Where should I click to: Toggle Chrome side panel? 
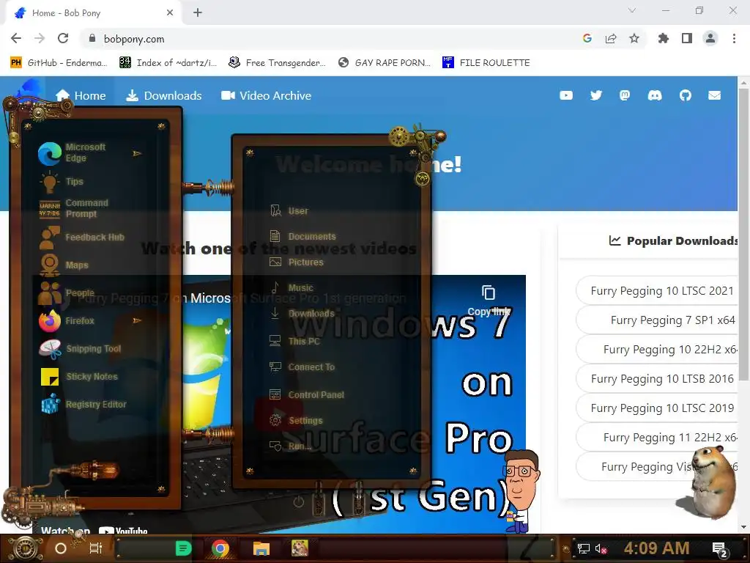click(687, 38)
